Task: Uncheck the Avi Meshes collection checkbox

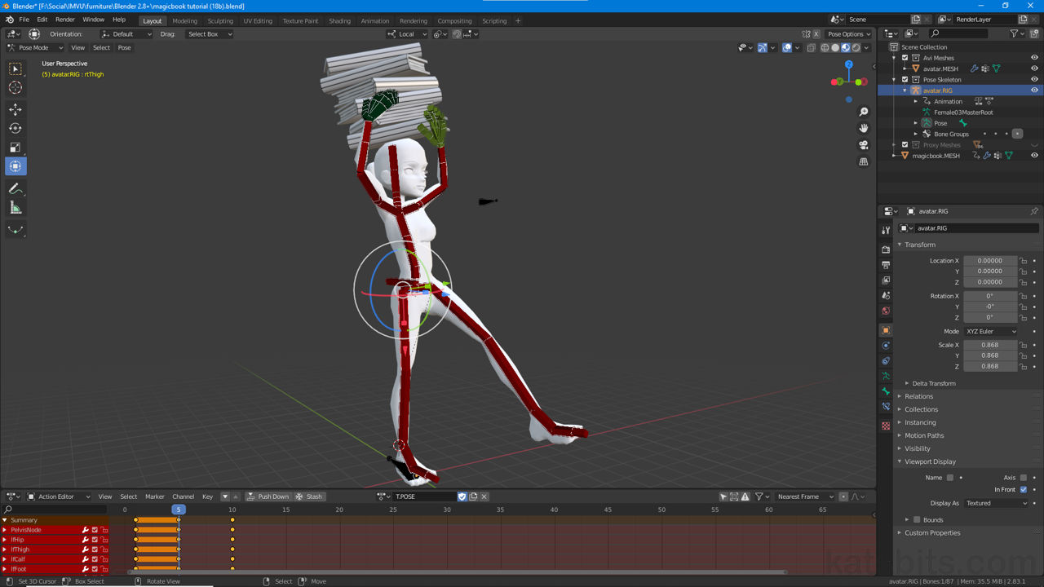Action: click(905, 58)
